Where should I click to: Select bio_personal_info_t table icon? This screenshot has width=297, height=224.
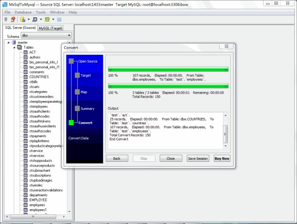pos(25,62)
